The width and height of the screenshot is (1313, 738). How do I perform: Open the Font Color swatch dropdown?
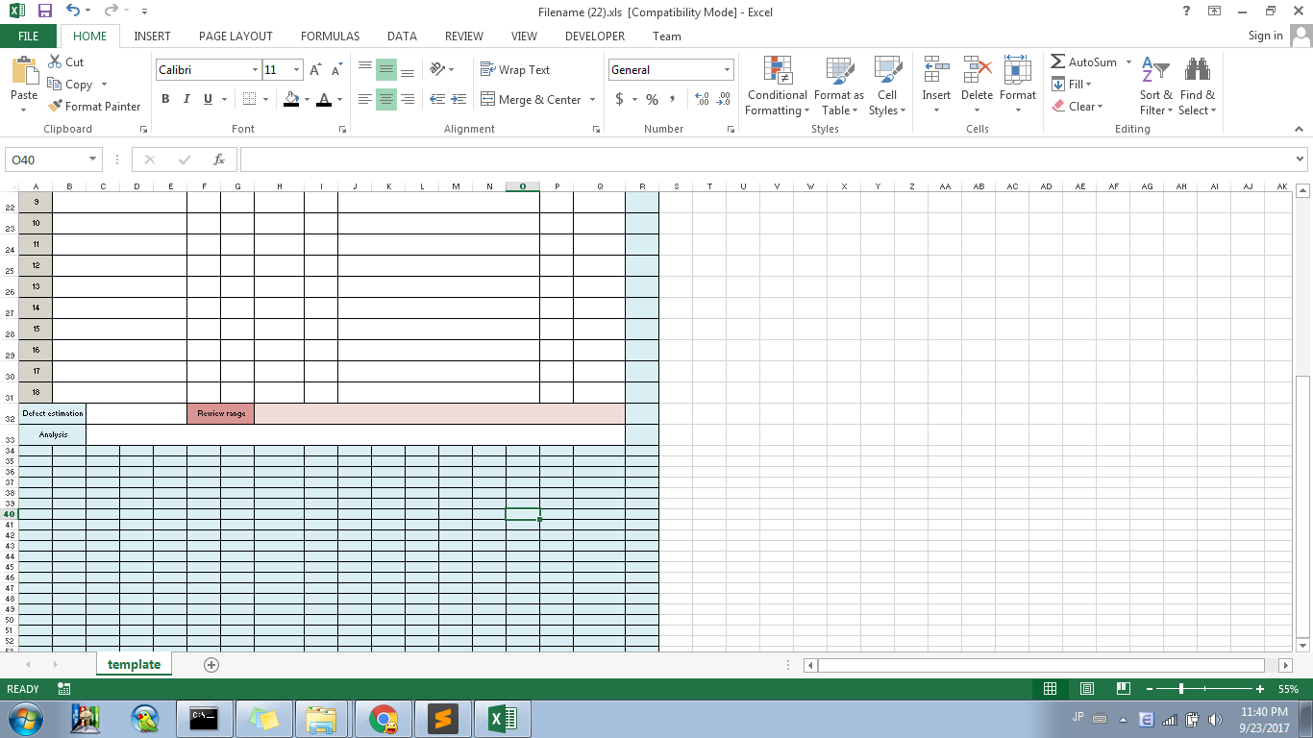(337, 100)
